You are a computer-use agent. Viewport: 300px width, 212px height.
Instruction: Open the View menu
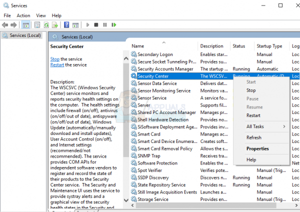pyautogui.click(x=41, y=15)
